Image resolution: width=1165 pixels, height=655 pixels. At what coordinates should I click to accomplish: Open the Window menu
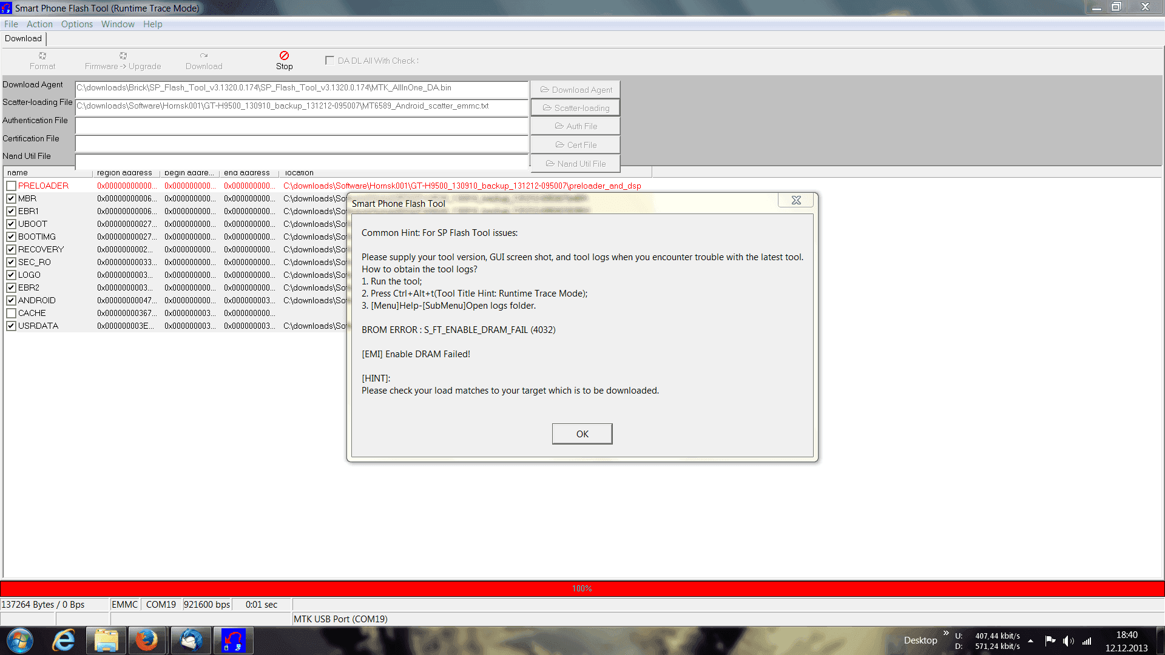pos(118,24)
